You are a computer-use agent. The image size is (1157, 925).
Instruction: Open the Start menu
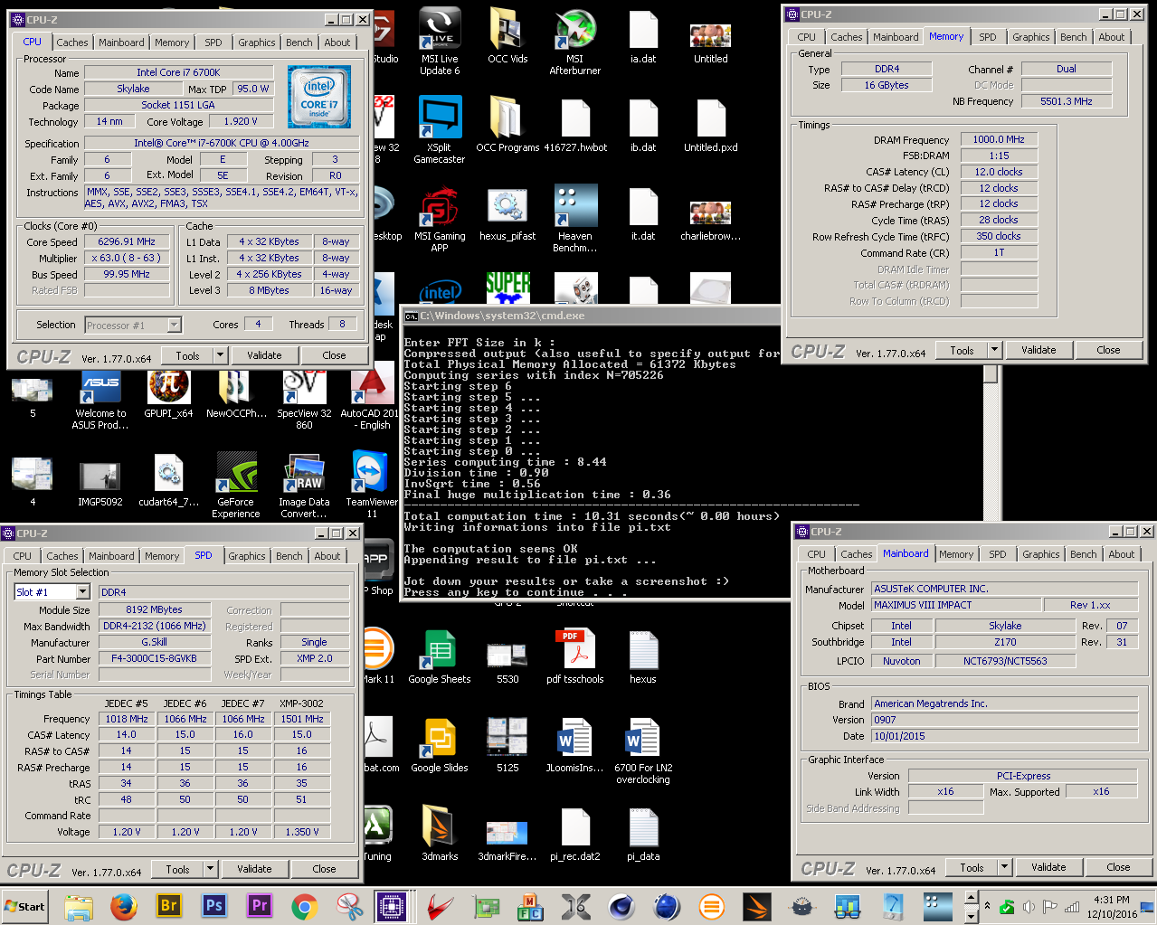point(25,906)
